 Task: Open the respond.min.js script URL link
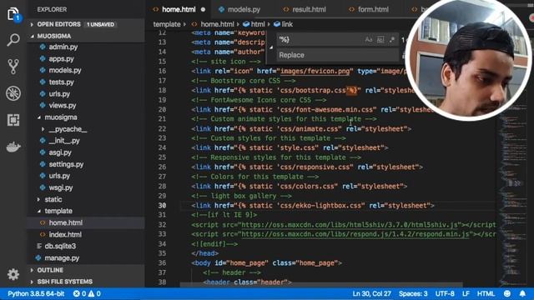[x=355, y=234]
